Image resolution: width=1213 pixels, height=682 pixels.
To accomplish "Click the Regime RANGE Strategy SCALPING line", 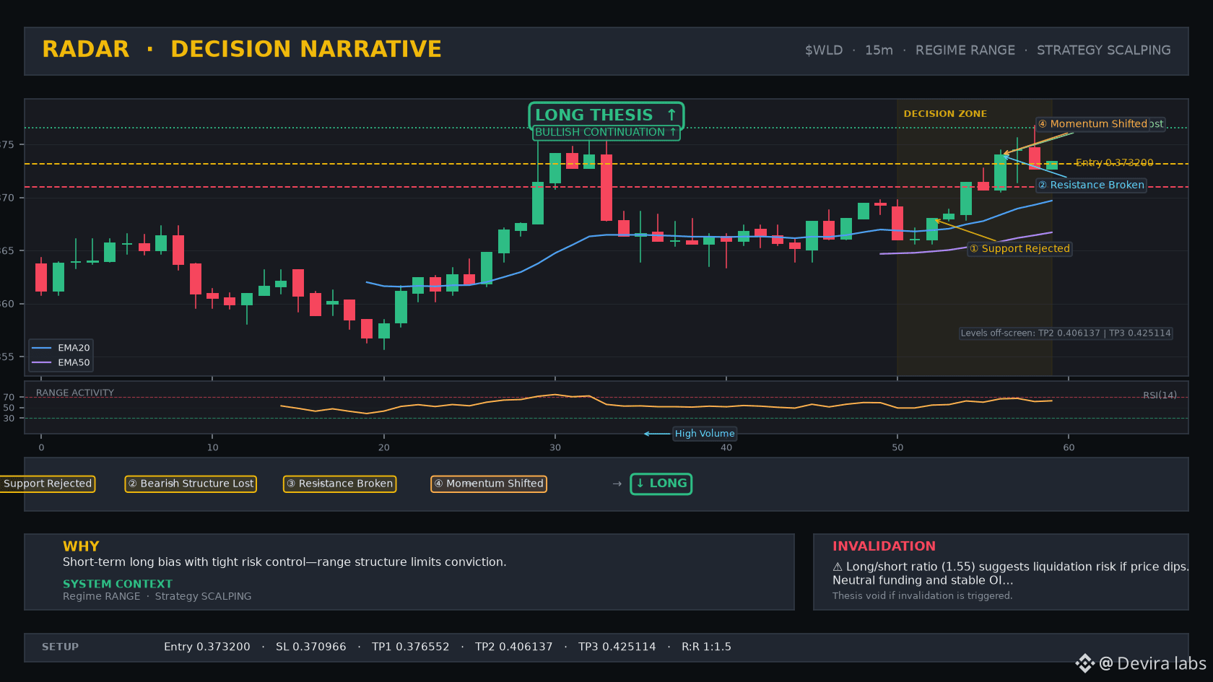I will pos(157,597).
